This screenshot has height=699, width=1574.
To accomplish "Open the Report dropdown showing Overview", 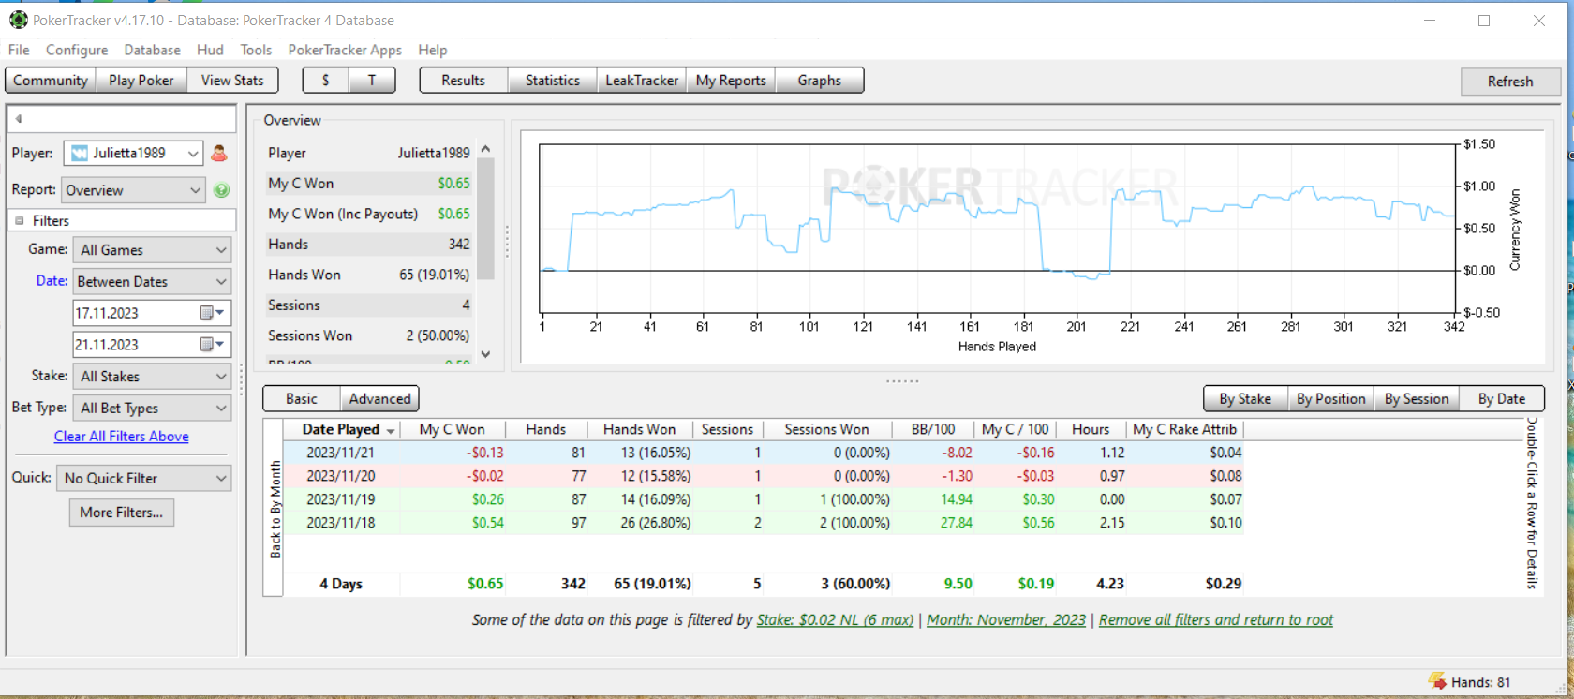I will (x=132, y=190).
